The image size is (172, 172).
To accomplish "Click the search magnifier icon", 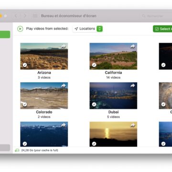I will pyautogui.click(x=144, y=16).
